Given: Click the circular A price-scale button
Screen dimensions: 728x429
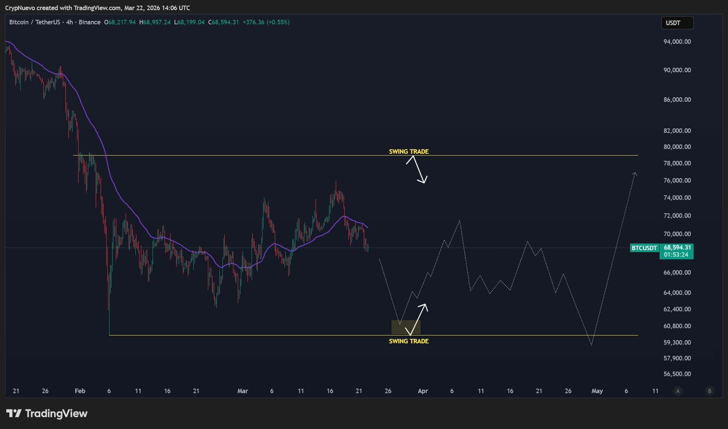Looking at the screenshot, I should point(678,390).
